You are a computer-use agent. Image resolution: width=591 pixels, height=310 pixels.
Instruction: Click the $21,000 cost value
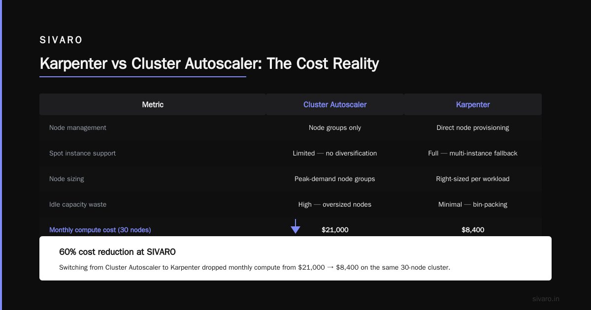[335, 230]
